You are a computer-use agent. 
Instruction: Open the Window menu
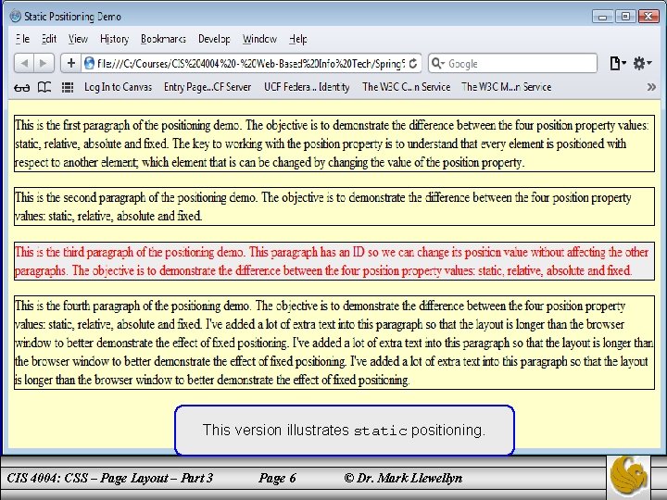coord(259,39)
